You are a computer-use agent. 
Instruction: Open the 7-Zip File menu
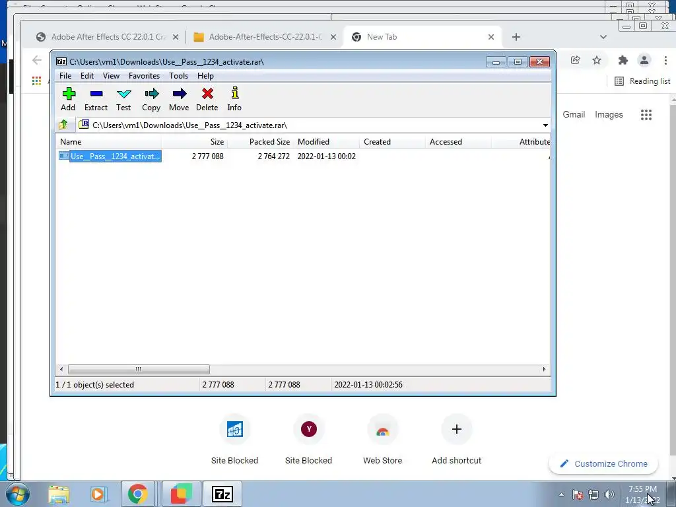coord(65,76)
